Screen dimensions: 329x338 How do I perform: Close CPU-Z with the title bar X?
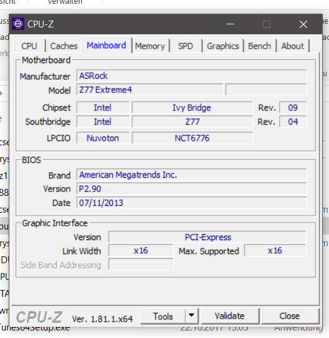point(303,24)
